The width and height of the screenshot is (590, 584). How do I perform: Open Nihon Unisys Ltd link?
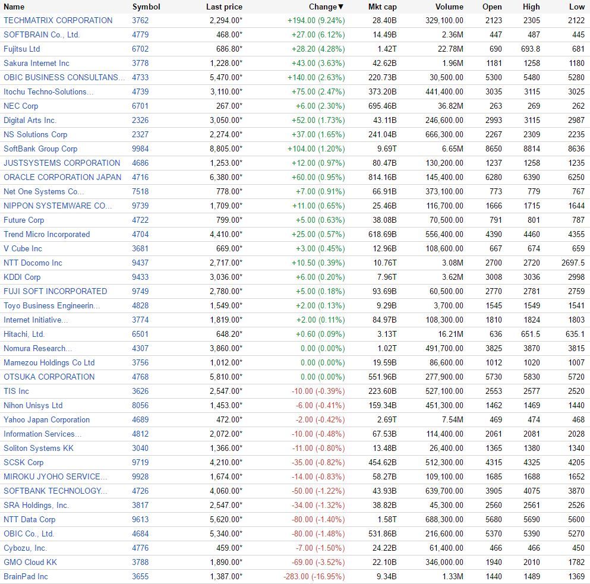point(33,406)
